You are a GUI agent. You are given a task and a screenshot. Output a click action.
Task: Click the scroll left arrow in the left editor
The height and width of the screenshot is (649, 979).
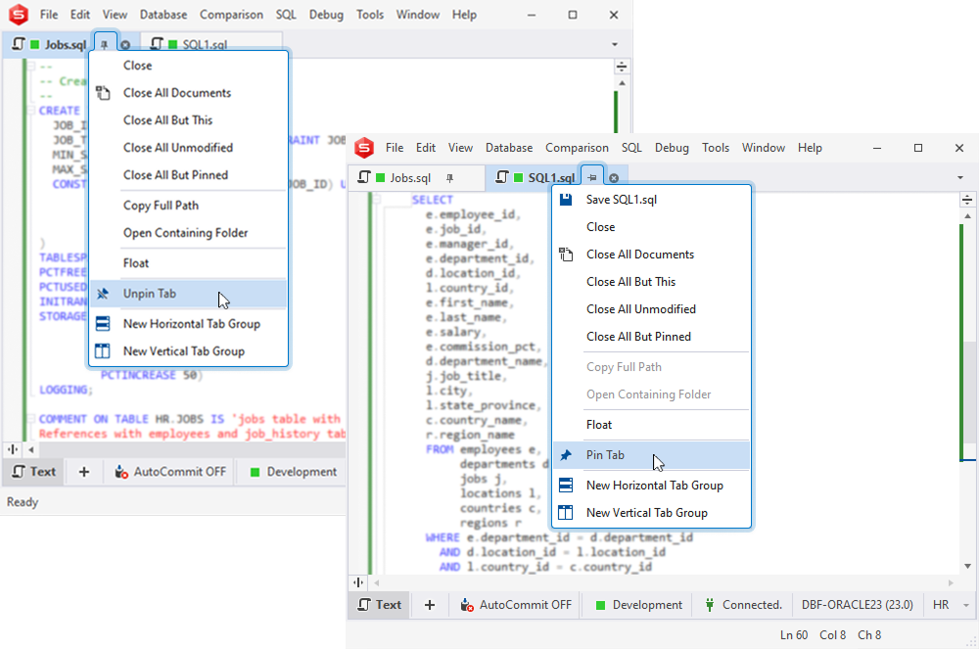tap(30, 449)
